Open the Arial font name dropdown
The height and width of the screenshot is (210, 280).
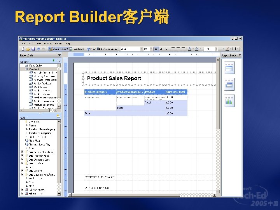click(142, 49)
